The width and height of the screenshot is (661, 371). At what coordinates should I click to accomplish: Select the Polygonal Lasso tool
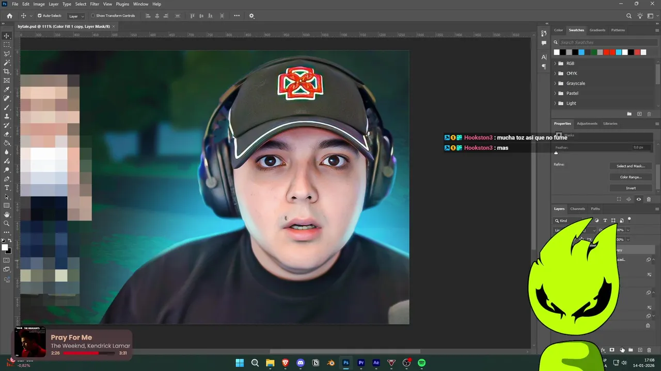tap(7, 54)
